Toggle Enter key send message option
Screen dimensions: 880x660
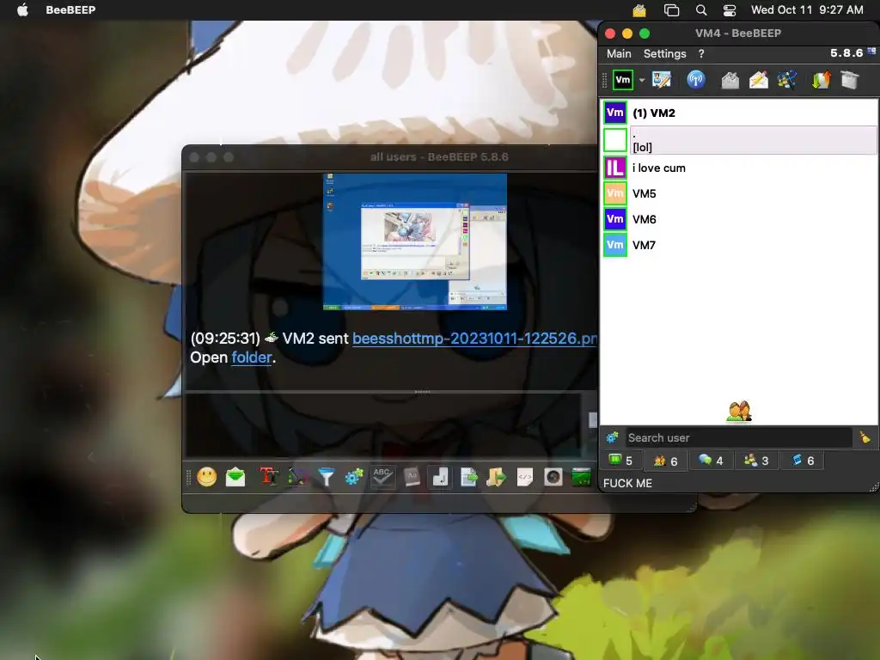(x=440, y=477)
